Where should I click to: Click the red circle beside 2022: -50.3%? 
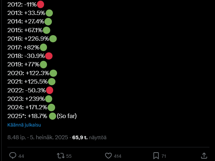tap(50, 90)
